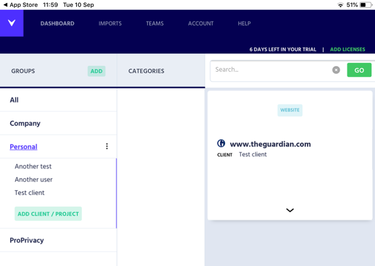Tap the Wi-Fi status icon
The width and height of the screenshot is (375, 266).
pos(340,5)
